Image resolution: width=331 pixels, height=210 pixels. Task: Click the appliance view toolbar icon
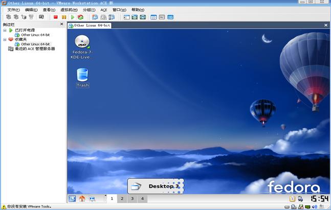click(162, 17)
